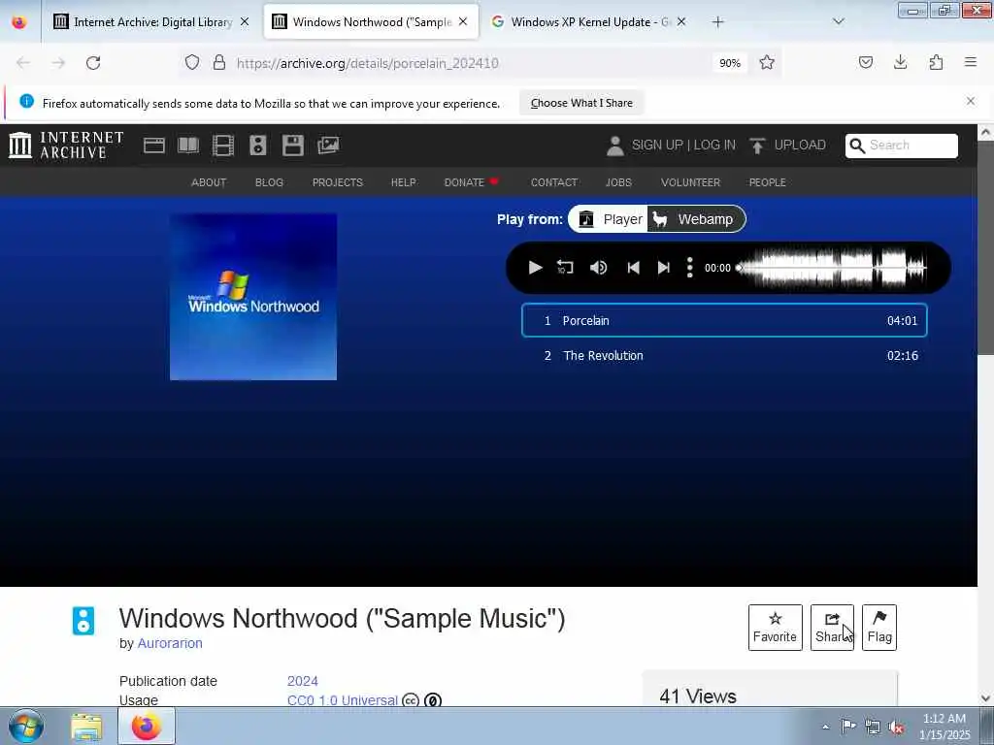
Task: Click the upload arrow icon
Action: pyautogui.click(x=757, y=146)
